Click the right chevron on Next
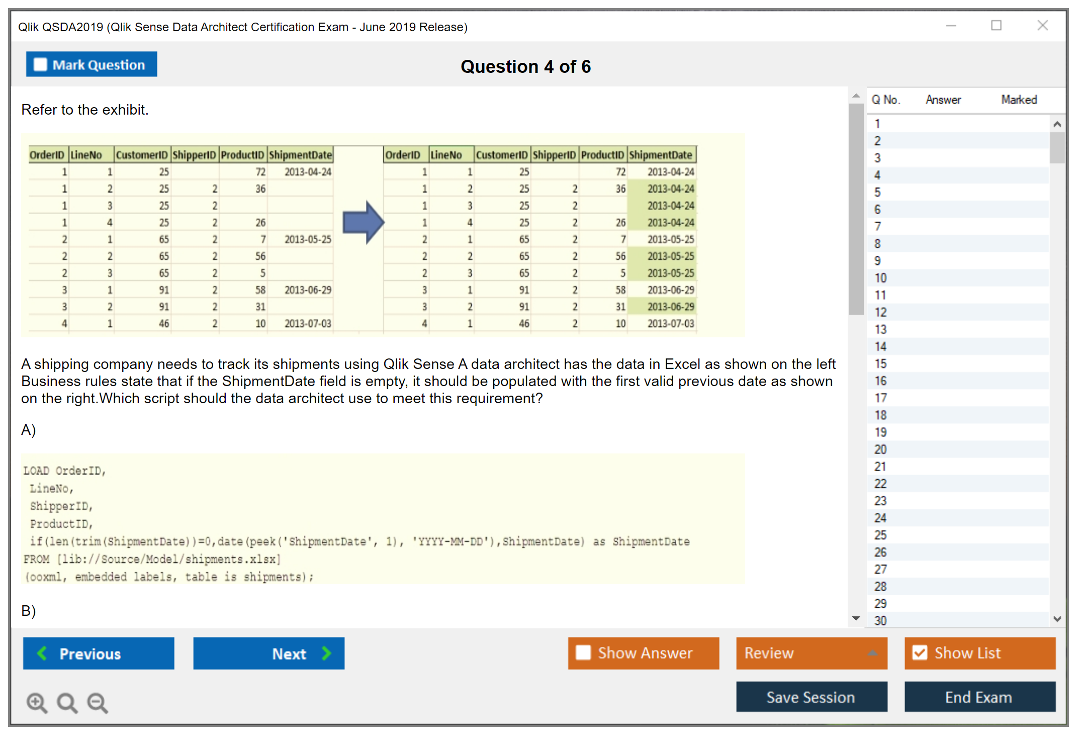Screen dimensions: 1081x739 (x=327, y=654)
